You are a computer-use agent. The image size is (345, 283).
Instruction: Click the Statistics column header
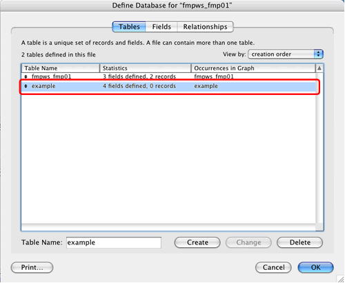[146, 68]
